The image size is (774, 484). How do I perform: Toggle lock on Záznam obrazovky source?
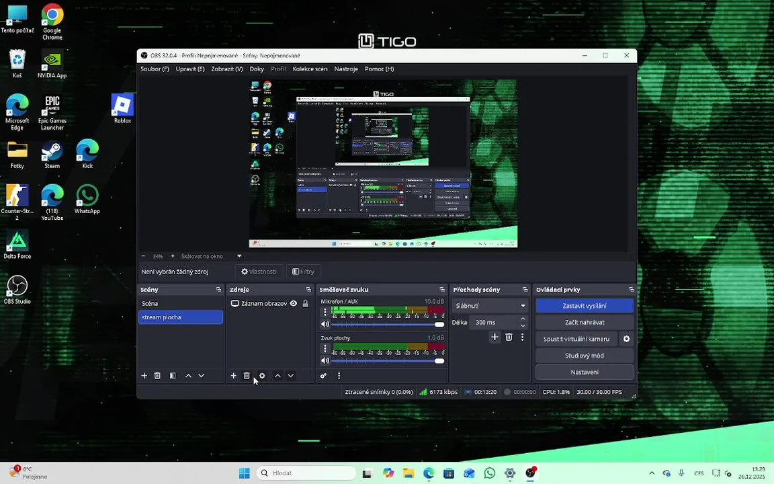[x=306, y=303]
